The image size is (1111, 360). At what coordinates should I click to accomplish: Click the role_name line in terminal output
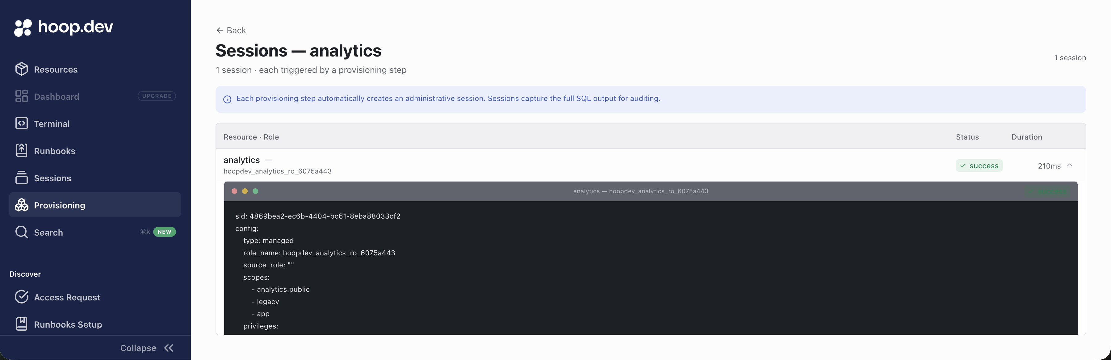tap(319, 253)
